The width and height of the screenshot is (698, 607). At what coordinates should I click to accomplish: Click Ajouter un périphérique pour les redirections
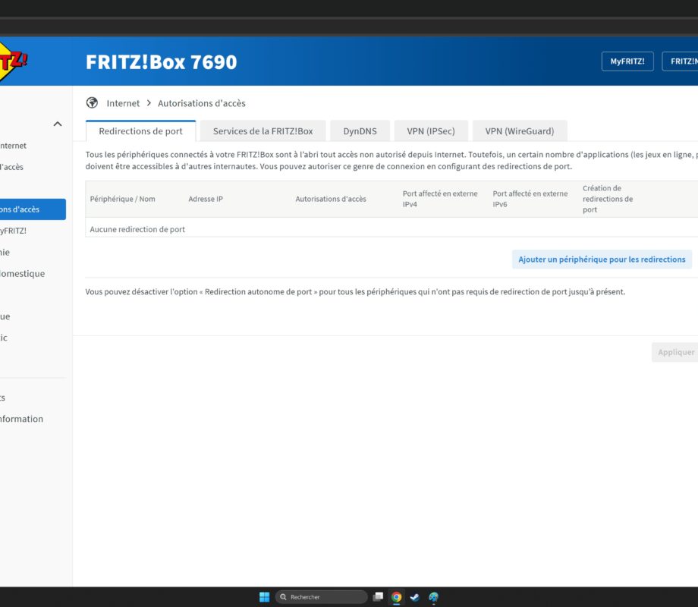tap(602, 259)
